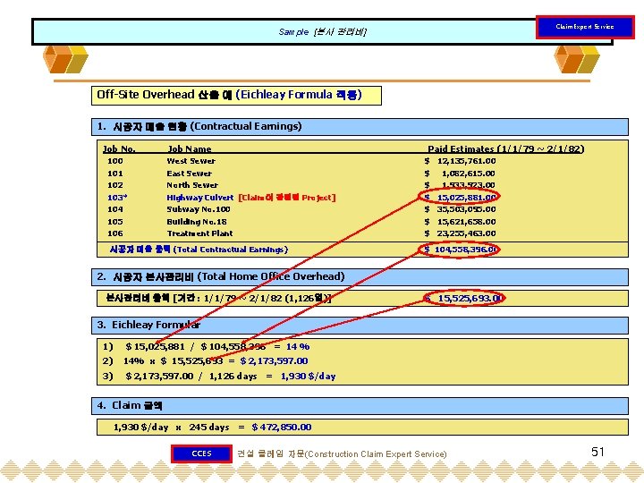Select the Off-Site Overhead Eichleay Formula title
The width and height of the screenshot is (644, 483).
[x=236, y=96]
